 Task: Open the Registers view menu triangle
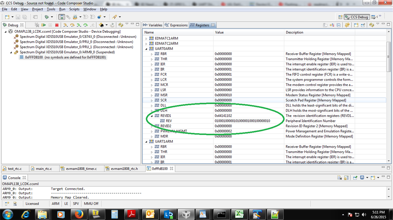[378, 24]
